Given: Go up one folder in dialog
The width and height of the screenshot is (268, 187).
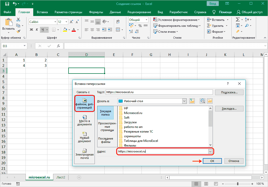Looking at the screenshot, I should point(192,101).
